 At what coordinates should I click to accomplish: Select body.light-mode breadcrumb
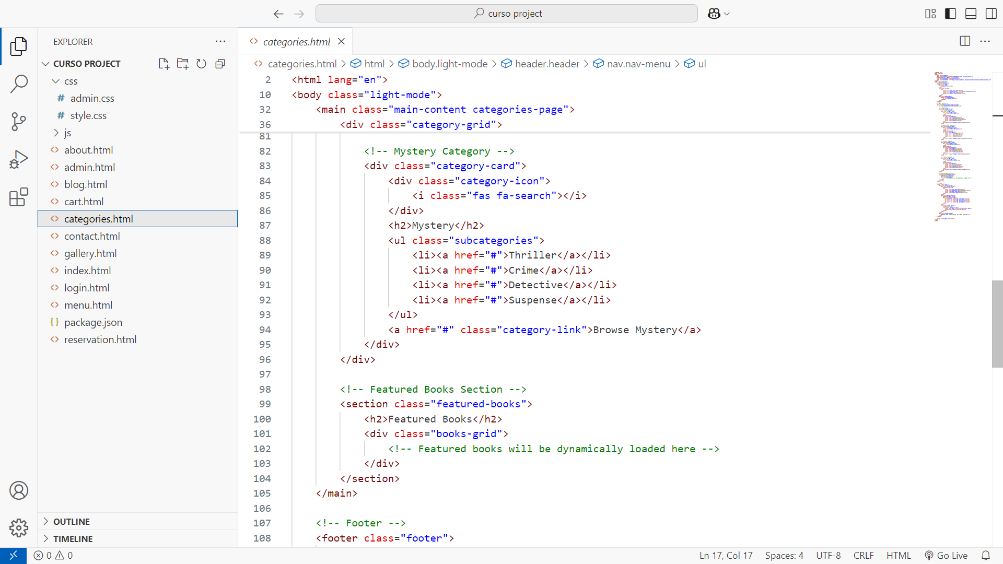(443, 64)
